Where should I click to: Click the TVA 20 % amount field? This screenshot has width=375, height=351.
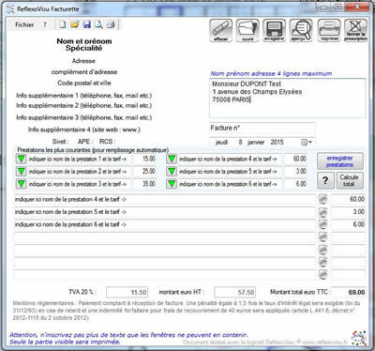click(x=127, y=292)
